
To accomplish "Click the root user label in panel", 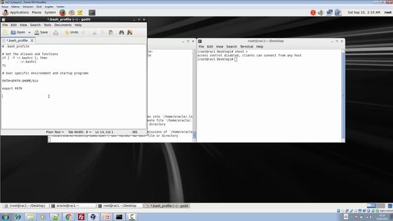I will coord(387,12).
